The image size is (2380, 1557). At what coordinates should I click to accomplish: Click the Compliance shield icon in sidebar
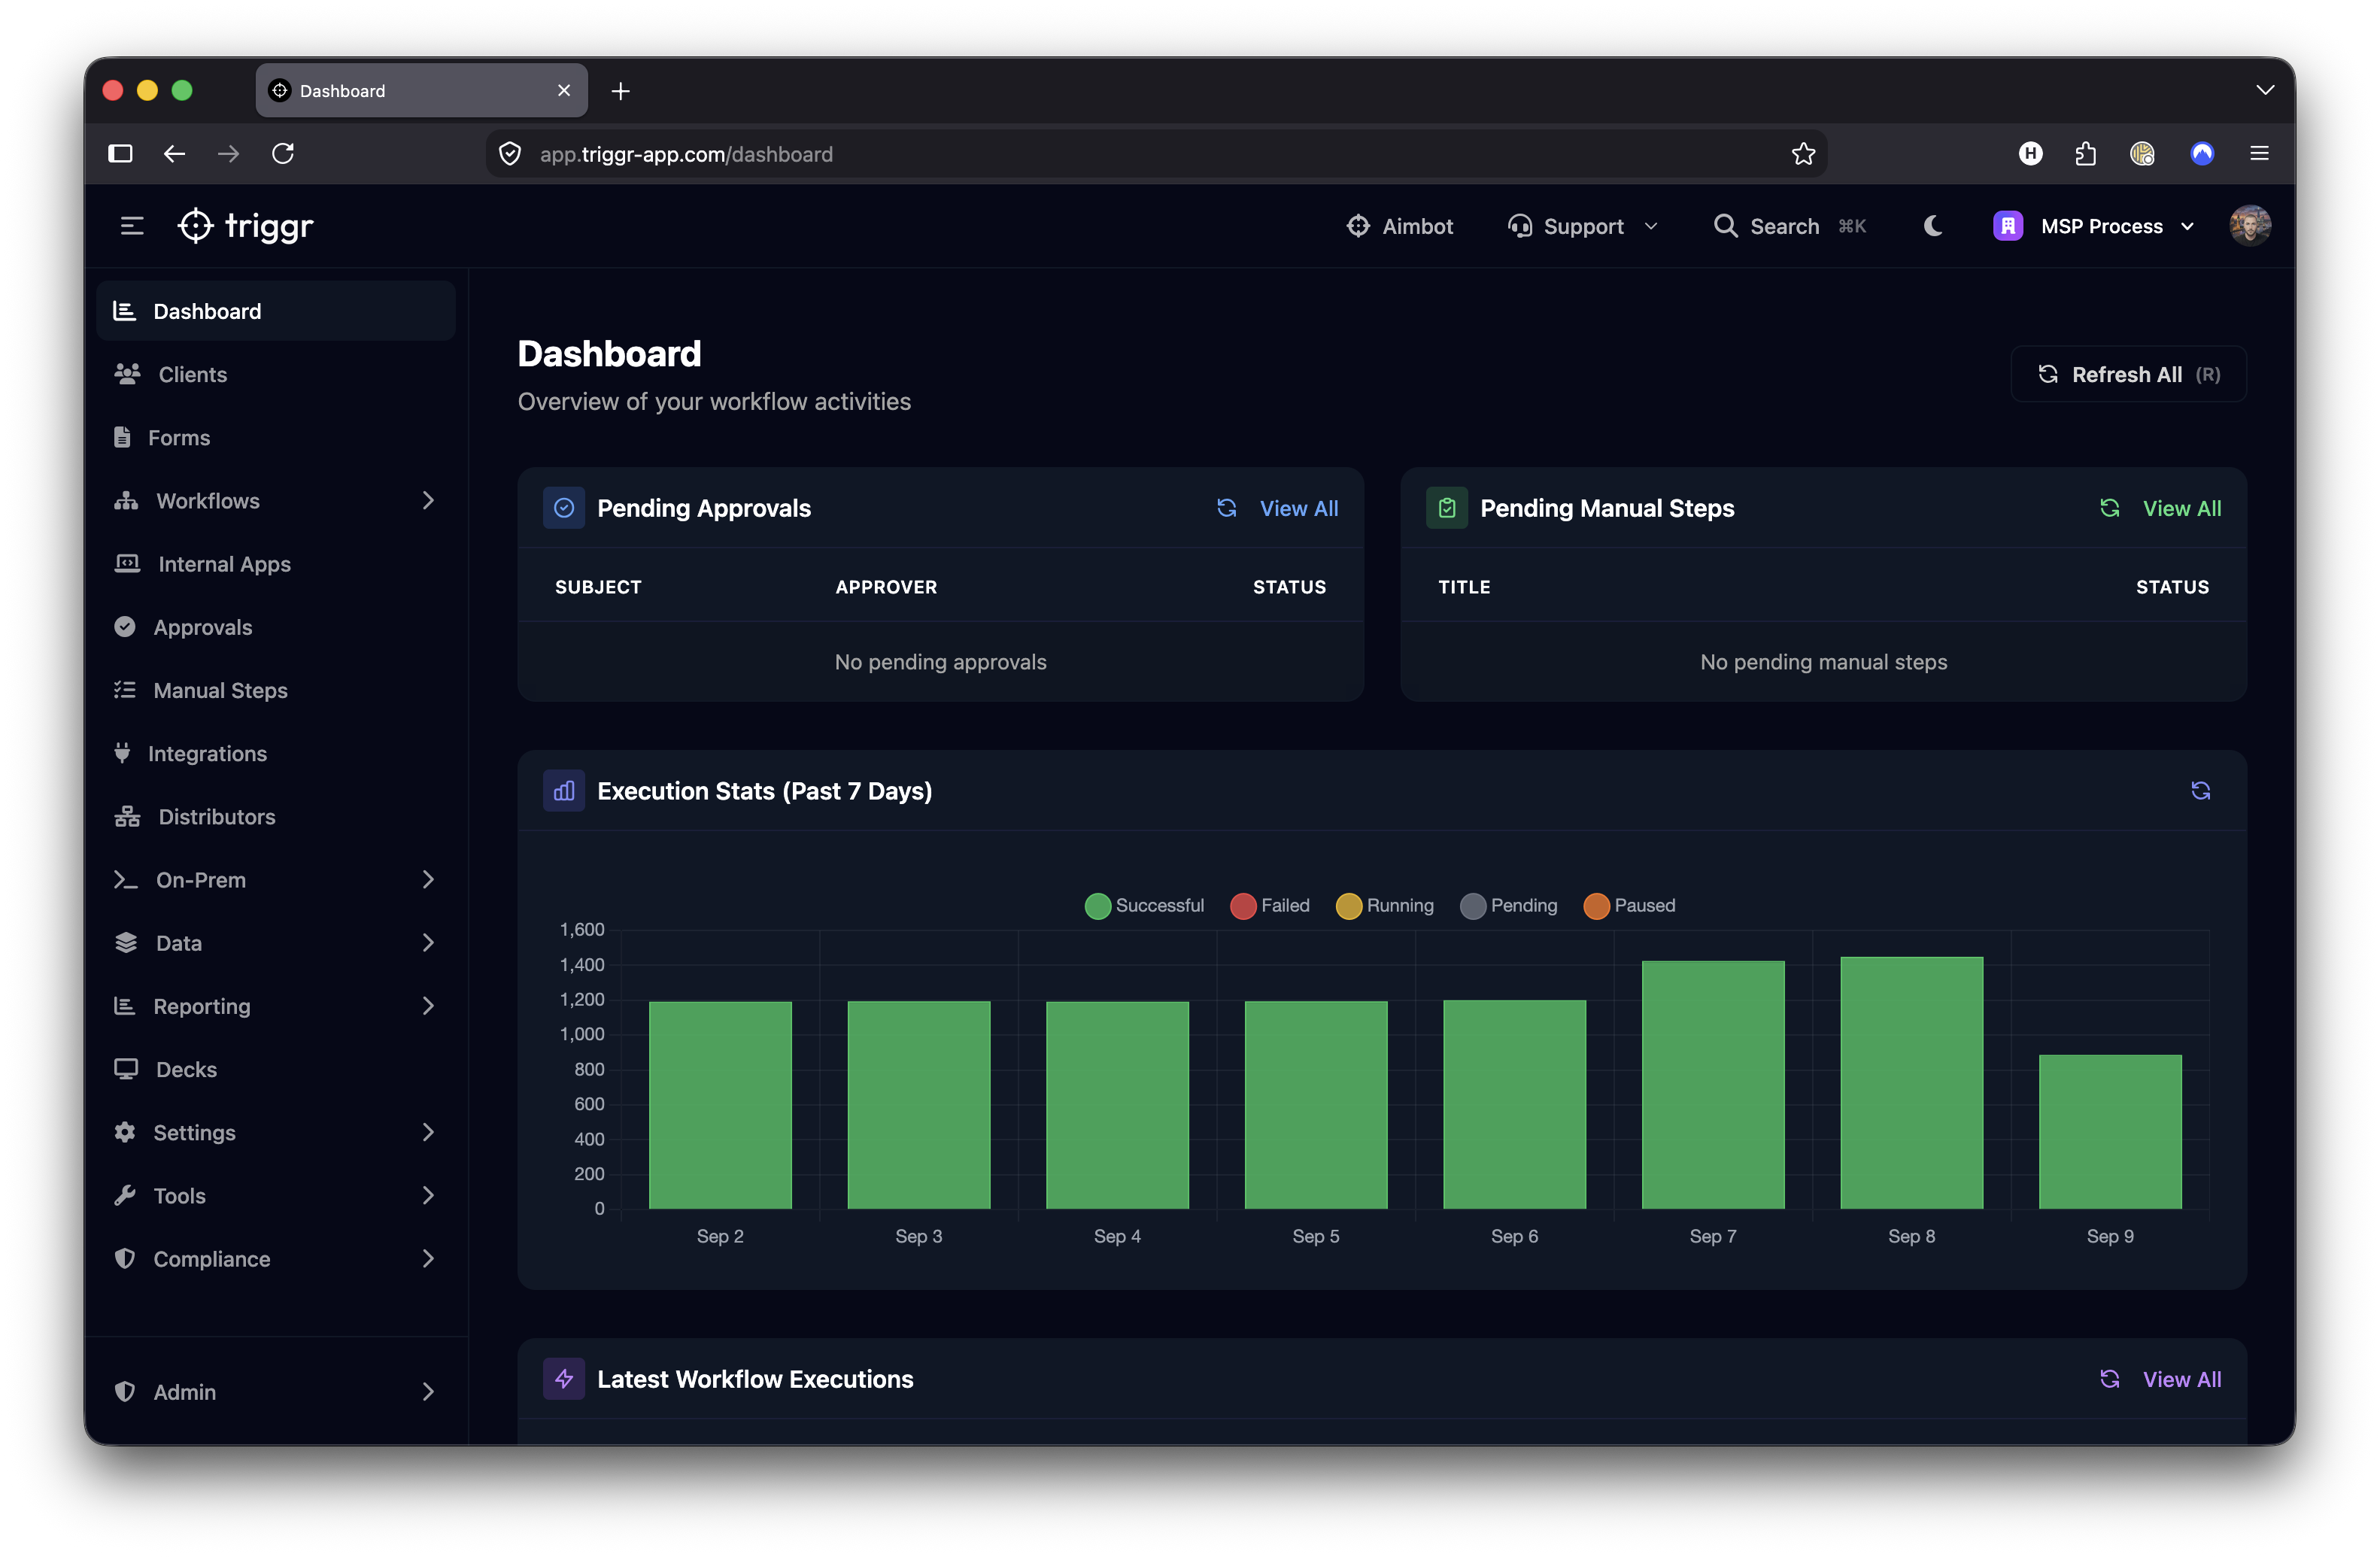124,1258
